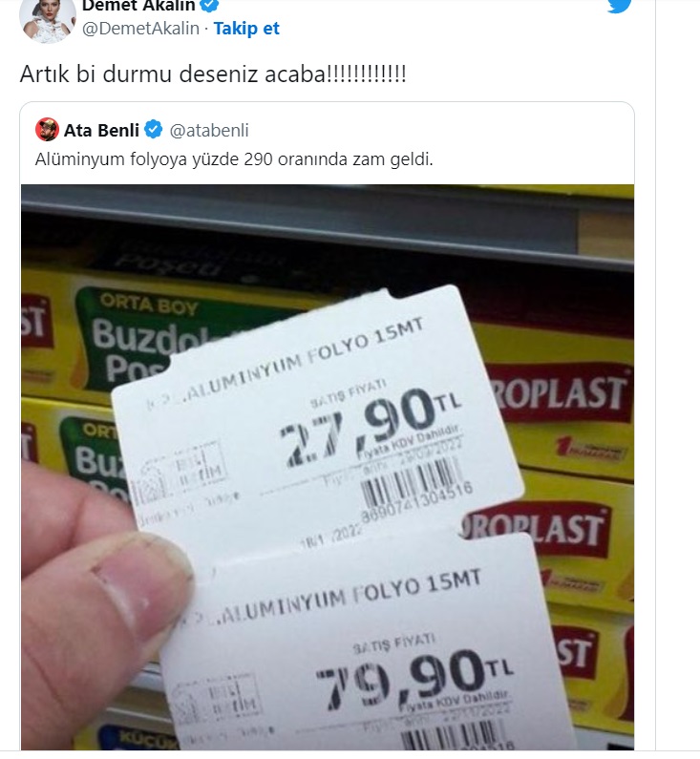Click the red ROPLAST box logo in photo

pyautogui.click(x=560, y=393)
